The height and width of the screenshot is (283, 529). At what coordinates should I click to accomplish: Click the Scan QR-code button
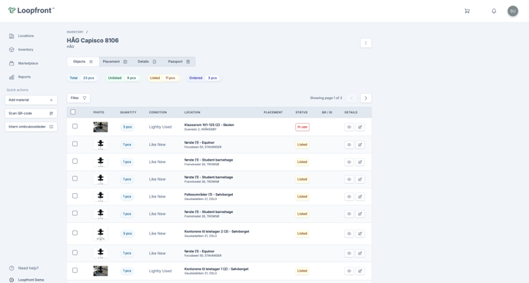tap(31, 113)
